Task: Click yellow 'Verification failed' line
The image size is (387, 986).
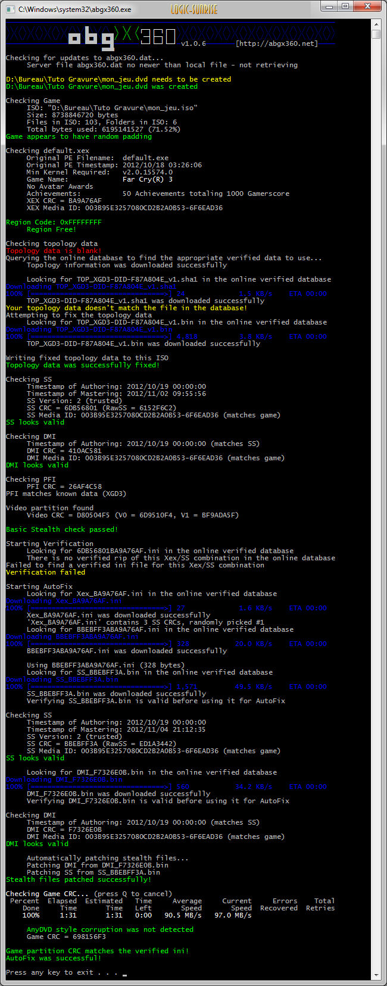Action: pos(45,572)
